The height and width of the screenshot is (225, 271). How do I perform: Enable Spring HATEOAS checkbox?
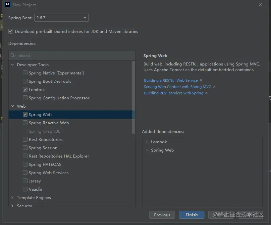(25, 164)
